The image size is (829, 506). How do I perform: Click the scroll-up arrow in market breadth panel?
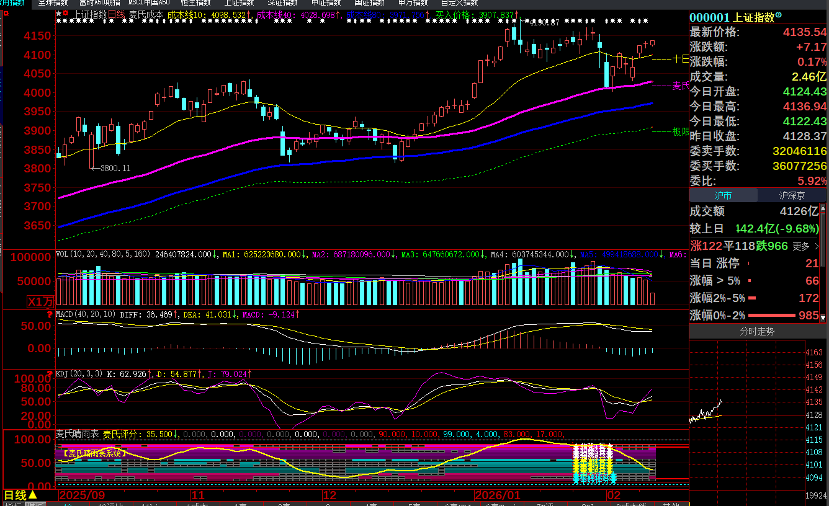823,209
